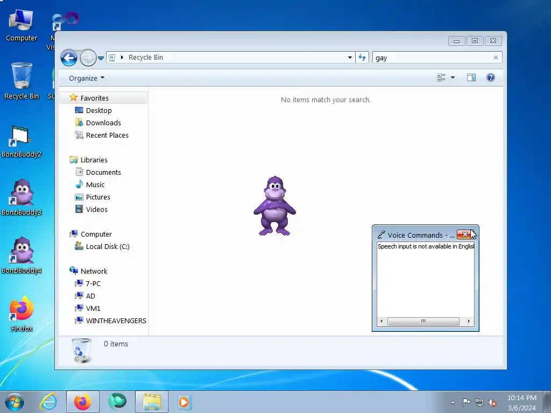Select BonziBuddy2 desktop shortcut
Image resolution: width=551 pixels, height=413 pixels.
(21, 141)
